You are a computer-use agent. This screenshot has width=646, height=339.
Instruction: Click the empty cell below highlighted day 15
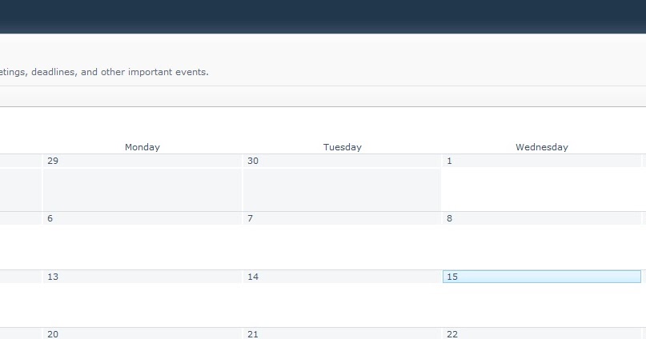click(542, 305)
